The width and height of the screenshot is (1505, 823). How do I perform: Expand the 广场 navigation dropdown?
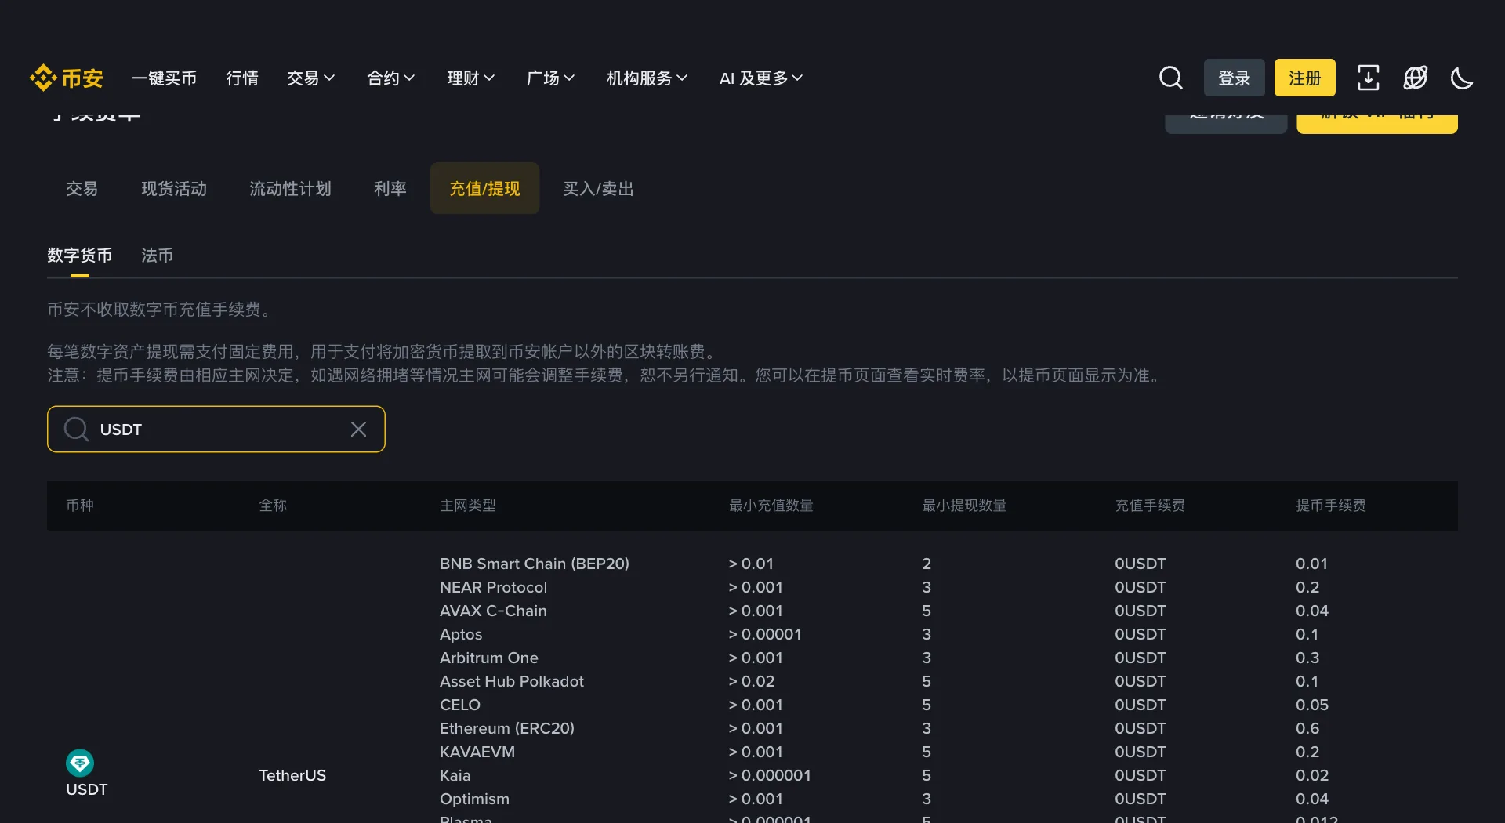[x=551, y=78]
